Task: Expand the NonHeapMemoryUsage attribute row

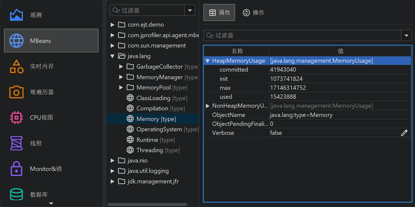Action: 207,106
